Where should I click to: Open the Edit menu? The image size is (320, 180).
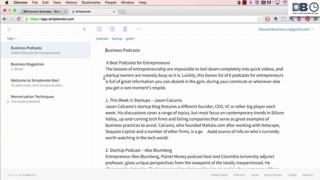click(x=45, y=2)
